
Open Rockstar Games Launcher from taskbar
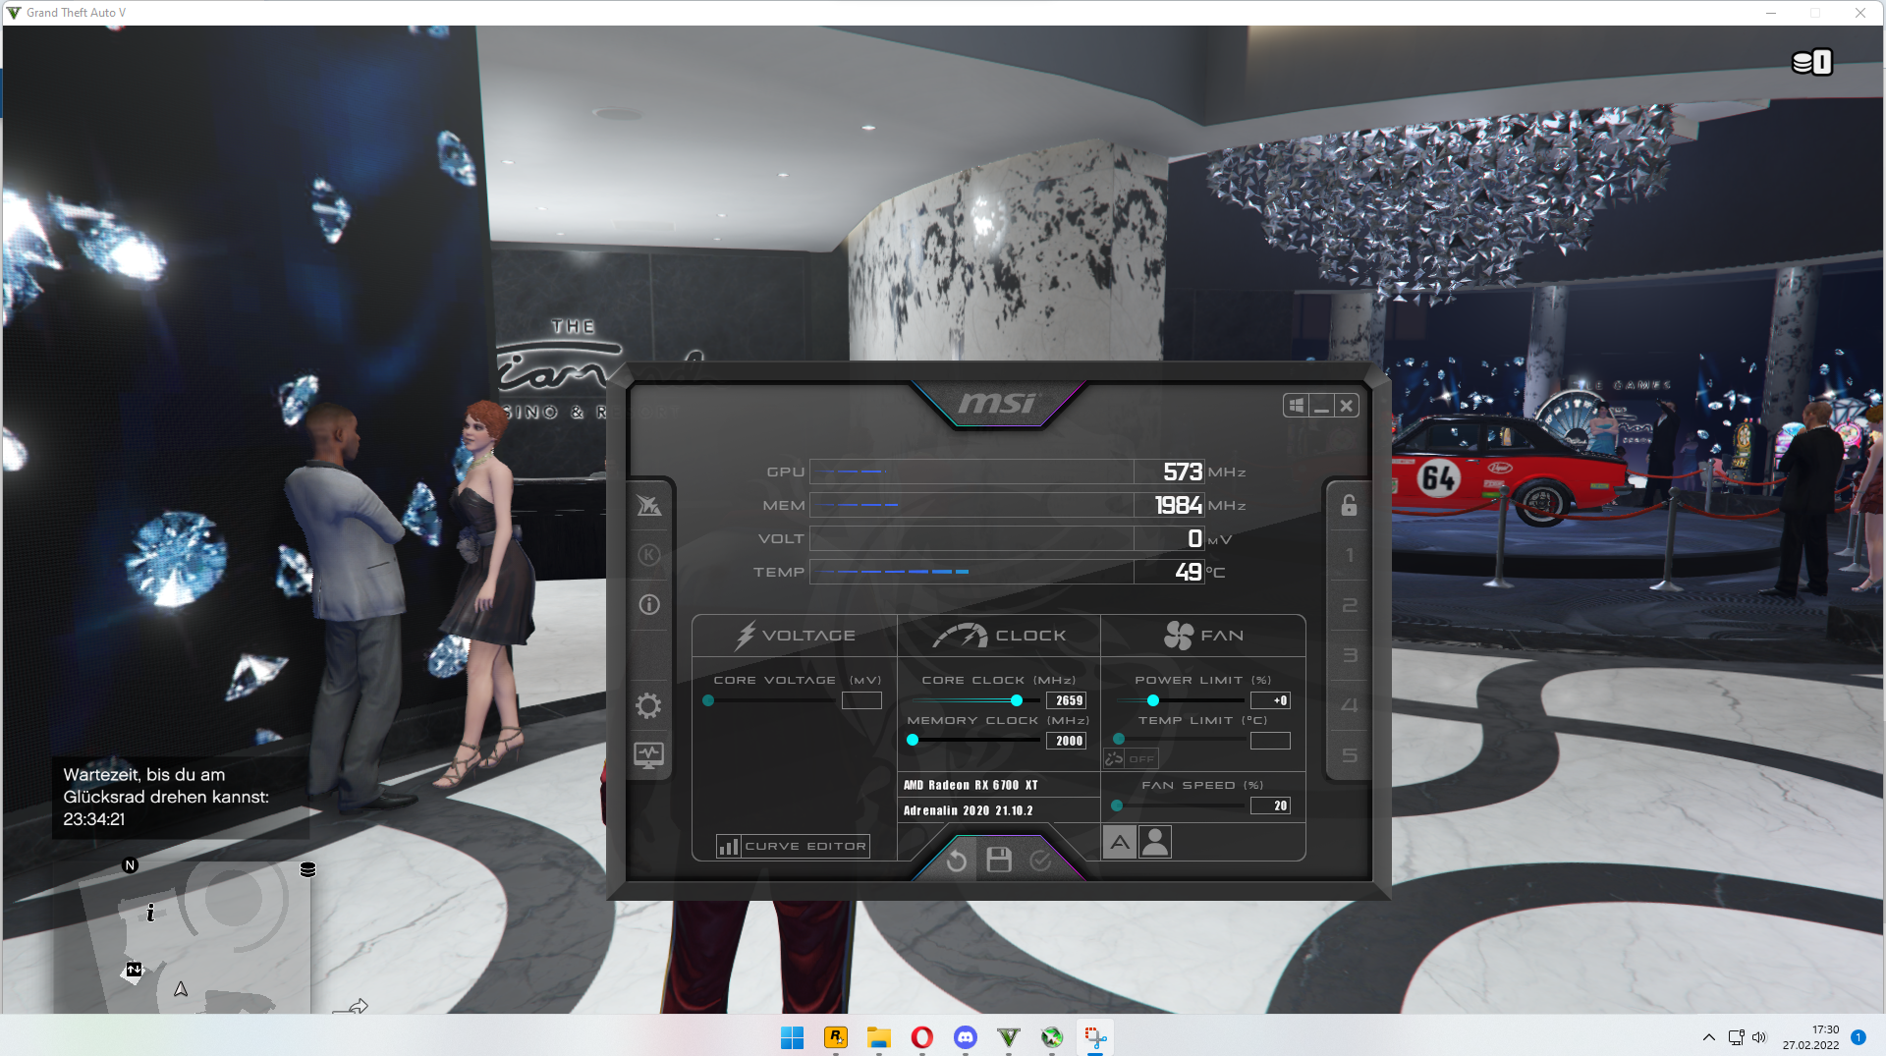(x=835, y=1037)
